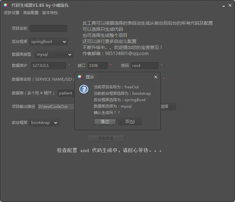Click the 可以选择只生成代码 description line
The height and width of the screenshot is (202, 235).
point(102,29)
